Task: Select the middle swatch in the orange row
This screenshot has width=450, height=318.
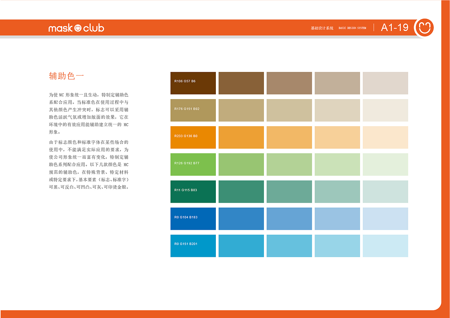Action: 289,137
